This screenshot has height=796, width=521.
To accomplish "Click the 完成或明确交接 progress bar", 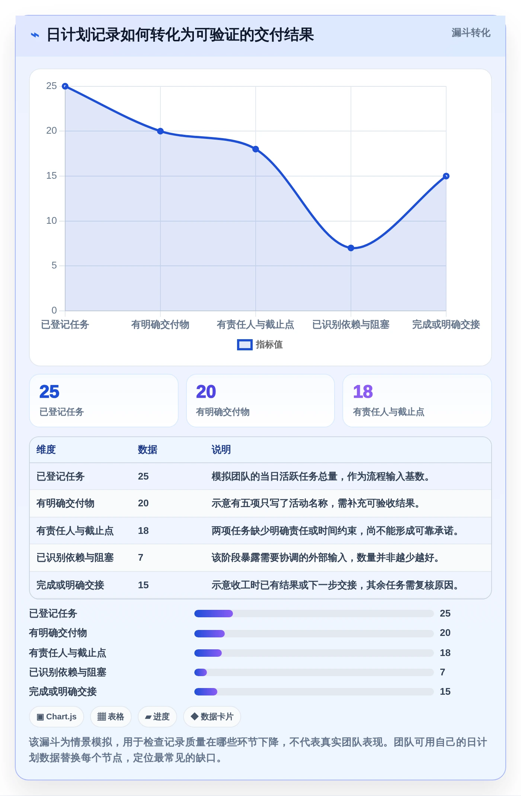I will [x=314, y=691].
